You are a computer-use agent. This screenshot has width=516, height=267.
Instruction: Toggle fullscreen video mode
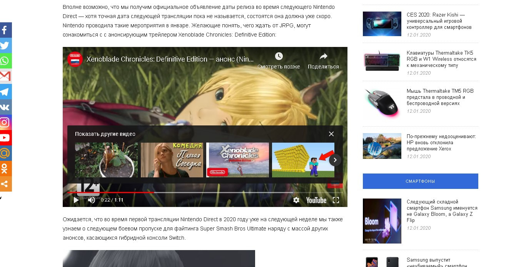[336, 200]
